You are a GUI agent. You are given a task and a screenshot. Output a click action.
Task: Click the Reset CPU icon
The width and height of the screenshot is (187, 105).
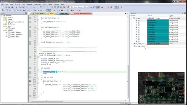click(3, 10)
